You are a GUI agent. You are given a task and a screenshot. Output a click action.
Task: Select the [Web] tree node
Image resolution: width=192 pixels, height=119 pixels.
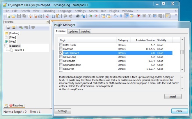tap(13, 41)
